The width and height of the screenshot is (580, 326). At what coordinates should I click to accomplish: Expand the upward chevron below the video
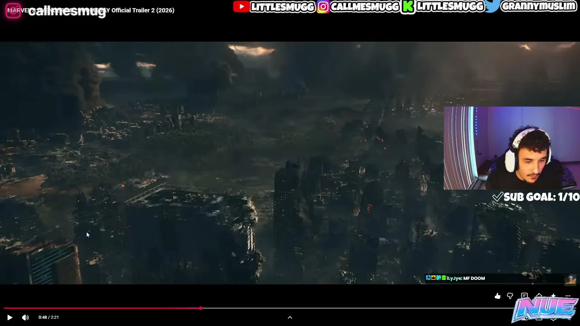click(x=290, y=317)
